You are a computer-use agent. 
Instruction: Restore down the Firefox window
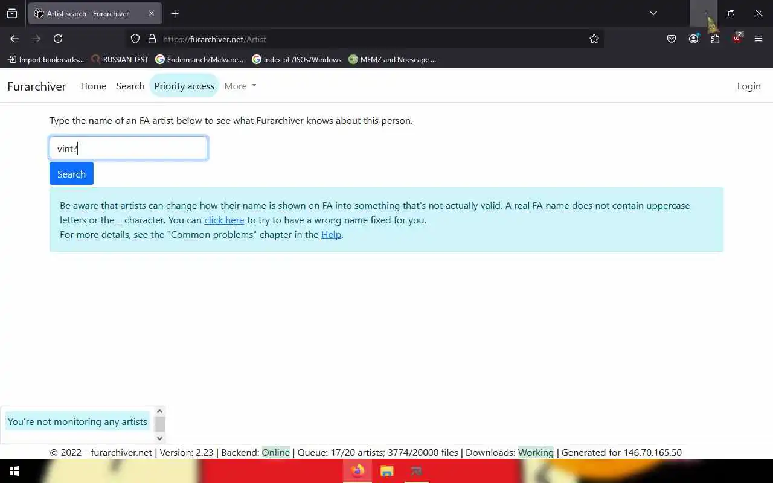pyautogui.click(x=731, y=13)
